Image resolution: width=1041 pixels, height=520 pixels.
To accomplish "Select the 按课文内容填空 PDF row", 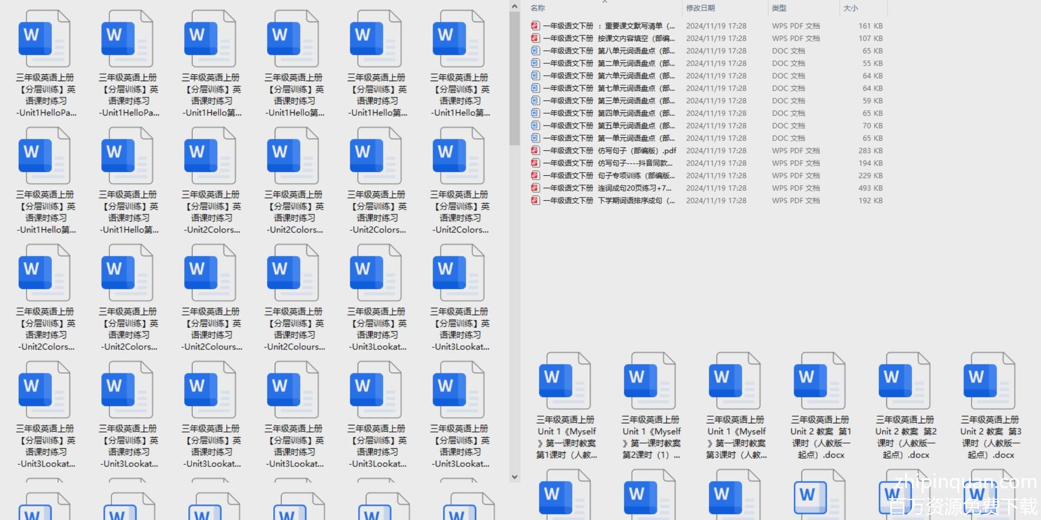I will (x=609, y=38).
